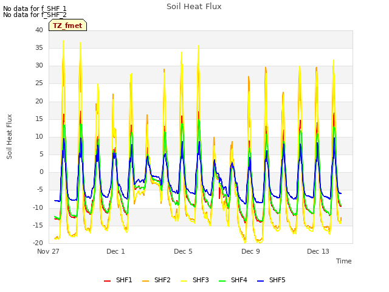The image size is (389, 292).
Task: Click the red SHF1 legend color marker
Action: click(107, 281)
